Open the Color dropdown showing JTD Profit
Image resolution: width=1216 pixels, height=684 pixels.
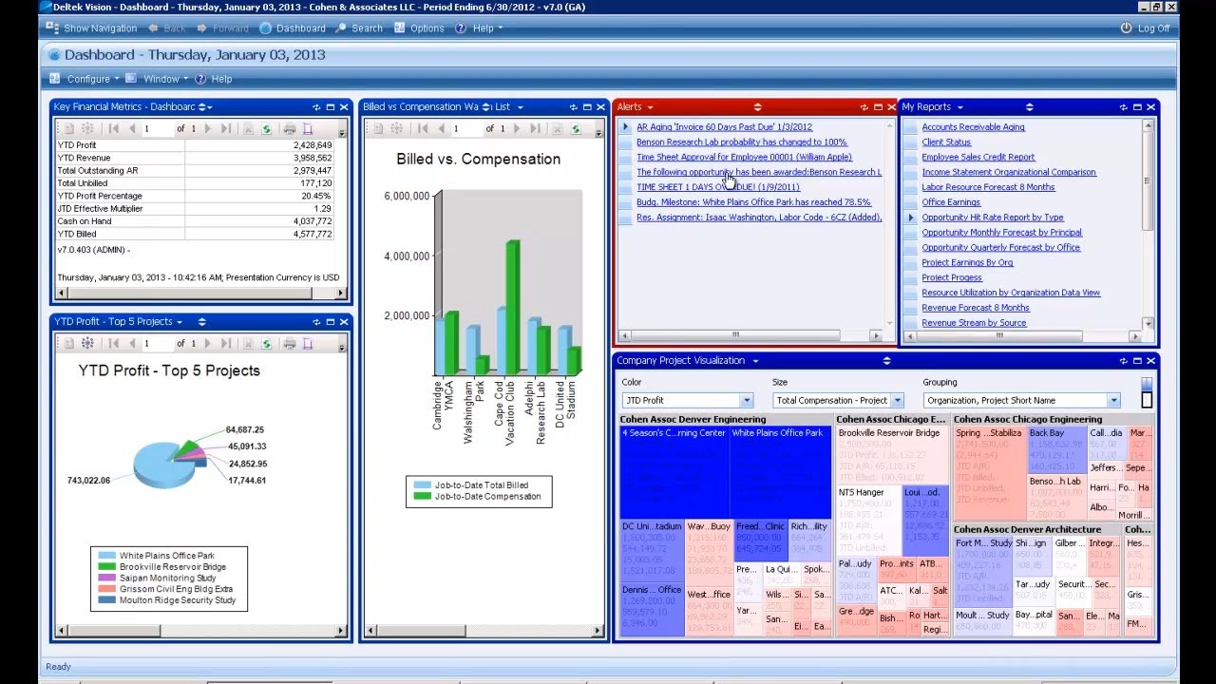tap(746, 400)
